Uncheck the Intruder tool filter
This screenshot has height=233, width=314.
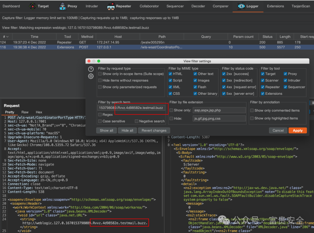[286, 80]
